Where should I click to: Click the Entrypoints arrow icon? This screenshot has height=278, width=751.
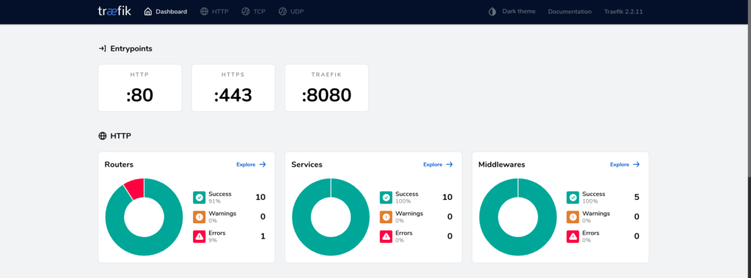point(102,49)
